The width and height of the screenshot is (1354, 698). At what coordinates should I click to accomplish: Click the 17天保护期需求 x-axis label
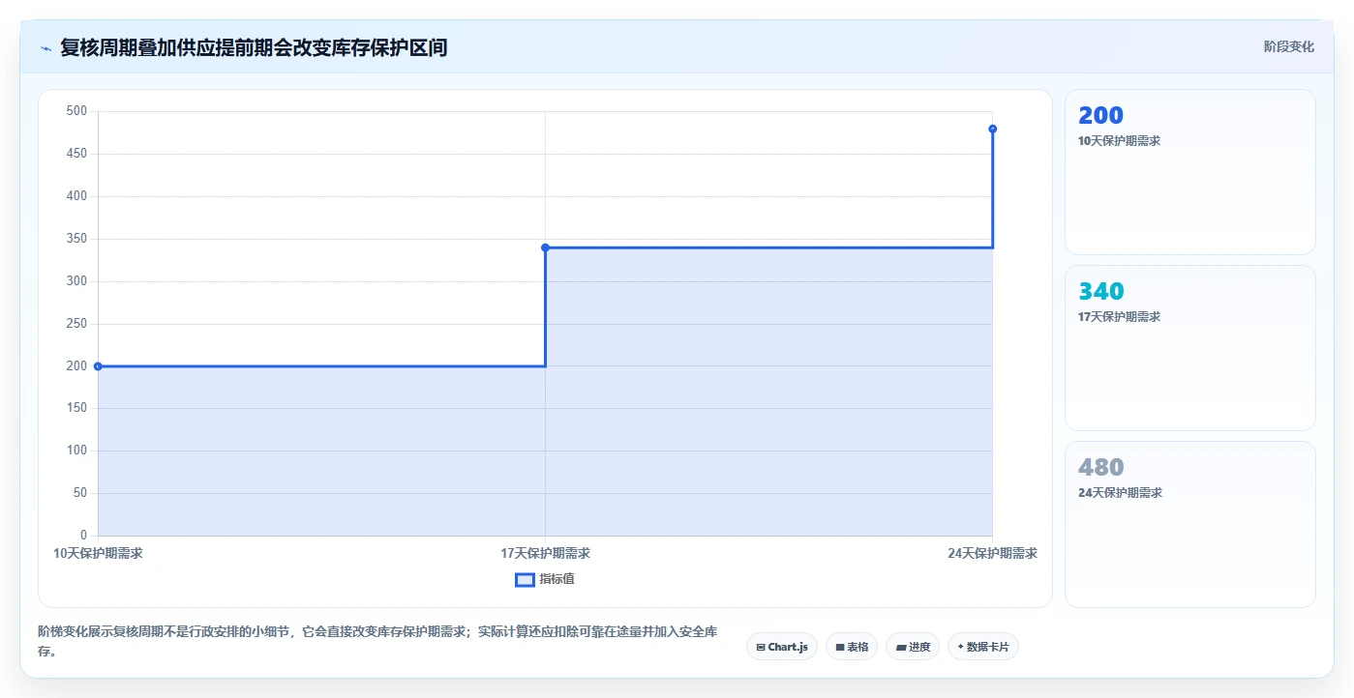pyautogui.click(x=545, y=554)
